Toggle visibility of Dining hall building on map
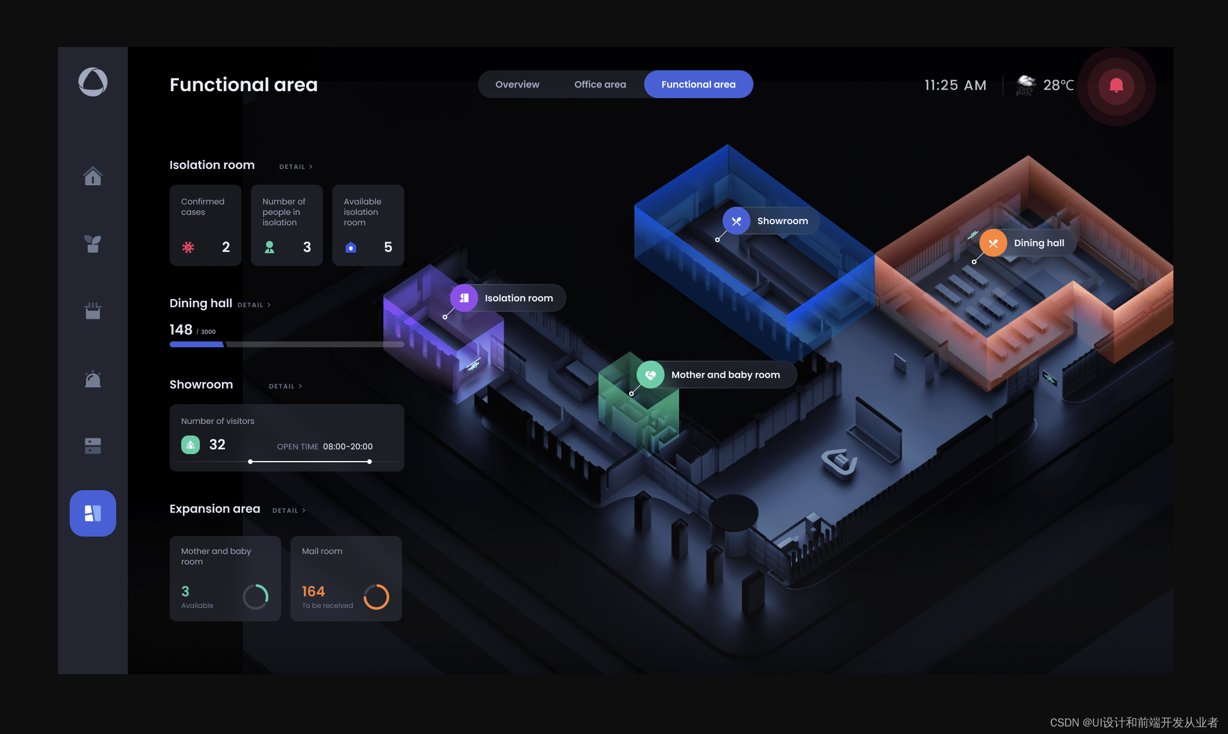The image size is (1228, 734). point(994,243)
